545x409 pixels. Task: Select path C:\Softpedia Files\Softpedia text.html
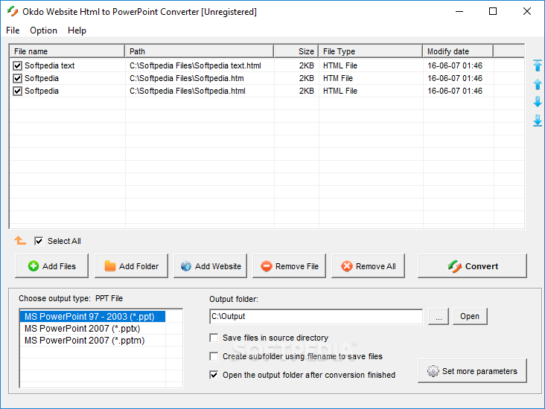click(x=195, y=65)
